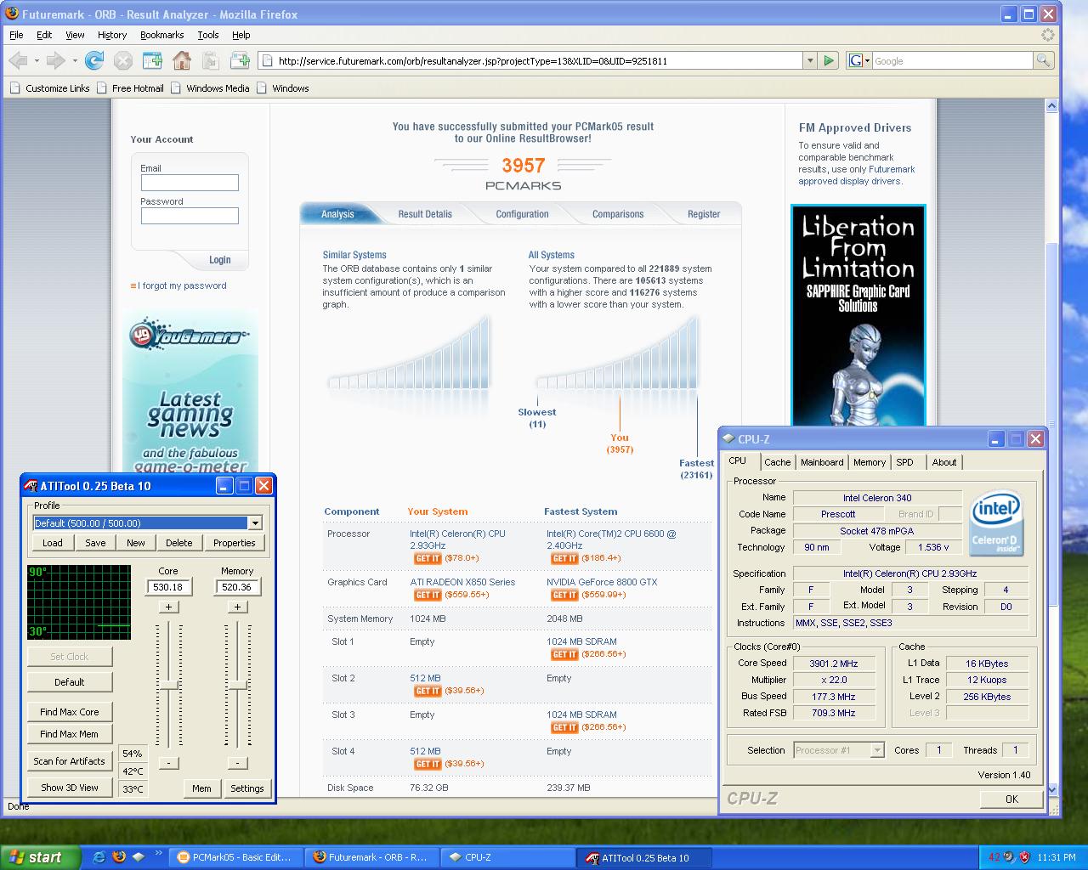Open PCMark05 Basic Edition taskbar item
The height and width of the screenshot is (870, 1088).
tap(236, 857)
